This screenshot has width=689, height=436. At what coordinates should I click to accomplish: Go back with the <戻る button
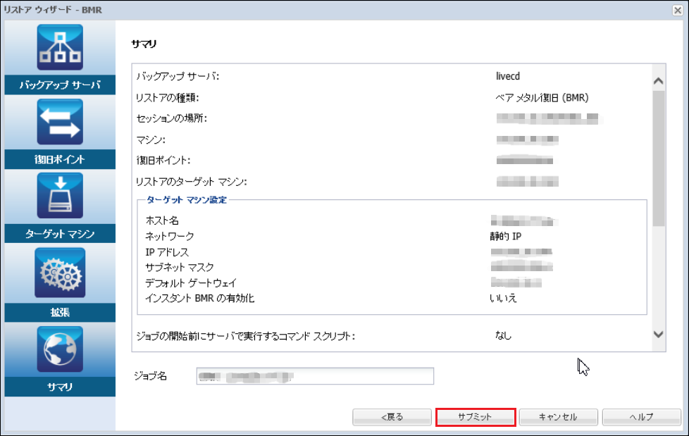tap(392, 417)
